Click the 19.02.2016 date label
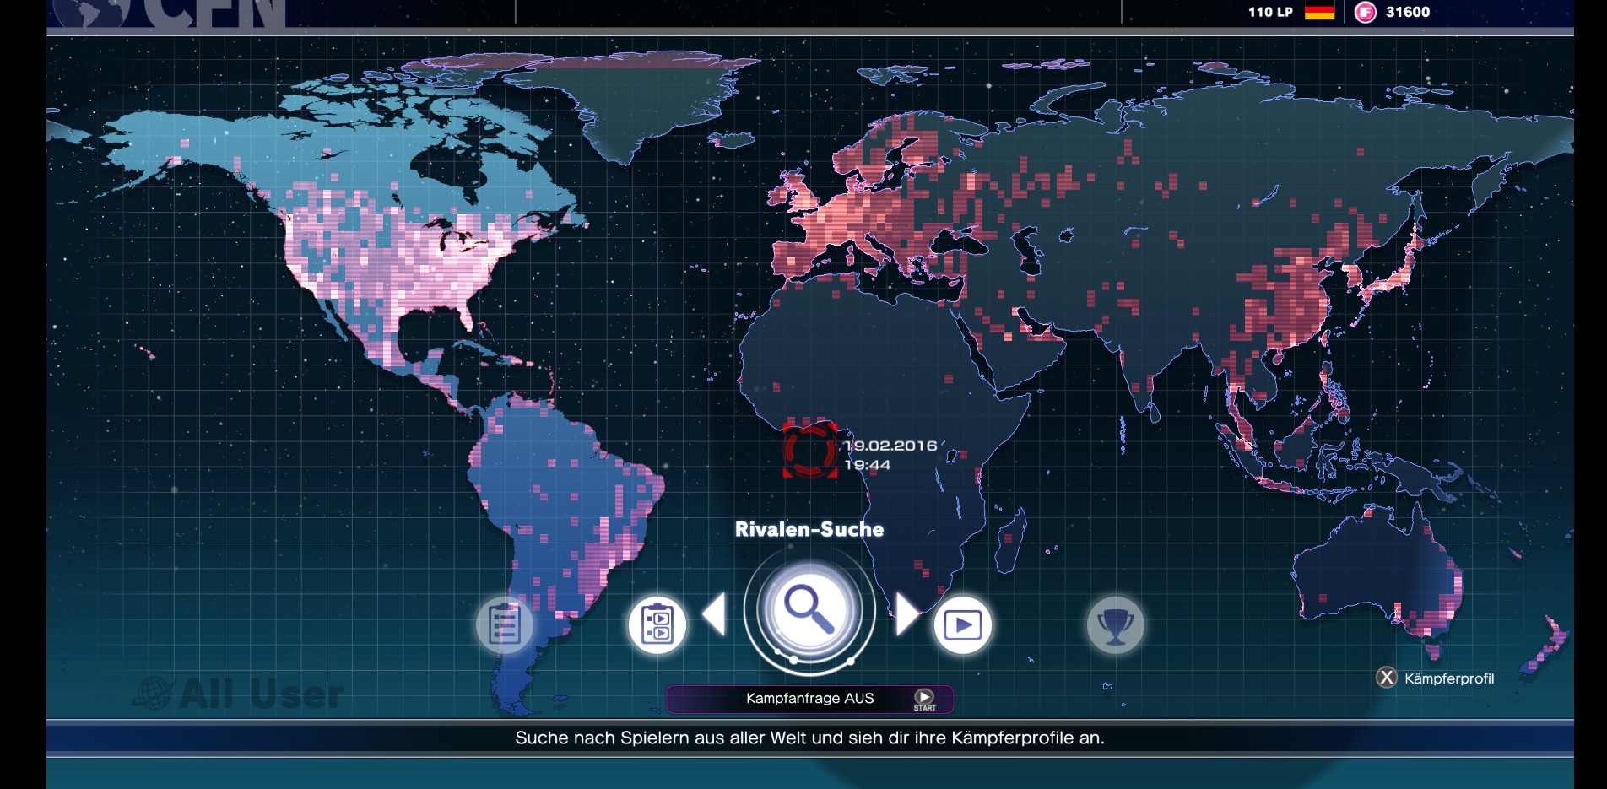The image size is (1607, 789). 891,446
